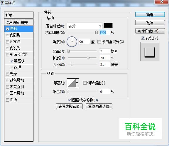This screenshot has width=169, height=146.
Task: Click the 大小 value field
Action: click(x=104, y=65)
